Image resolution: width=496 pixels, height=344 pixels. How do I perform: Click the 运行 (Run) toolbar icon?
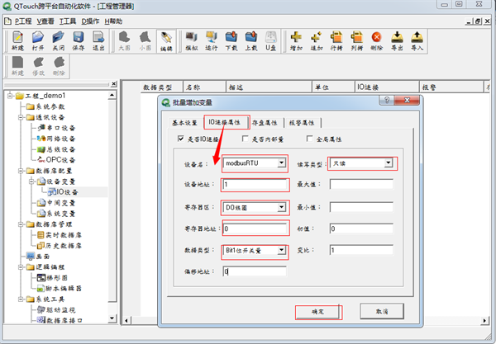(x=211, y=40)
